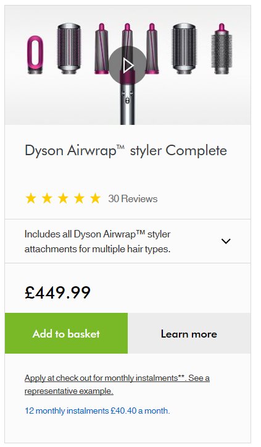This screenshot has width=261, height=447.
Task: Click the second smoothing brush near the right
Action: pos(184,49)
